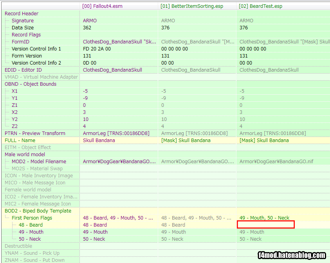The height and width of the screenshot is (263, 330).
Task: Click Fallout4.esm Preview Transform ArmorLeg value
Action: pyautogui.click(x=116, y=133)
